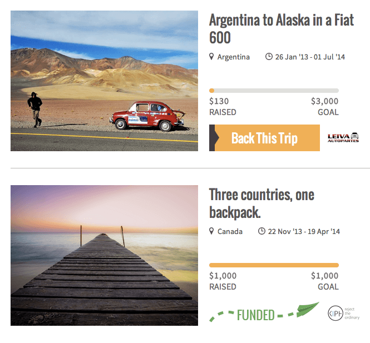Open the Leiva Autopartes sponsor logo
The image size is (370, 343).
[x=343, y=137]
